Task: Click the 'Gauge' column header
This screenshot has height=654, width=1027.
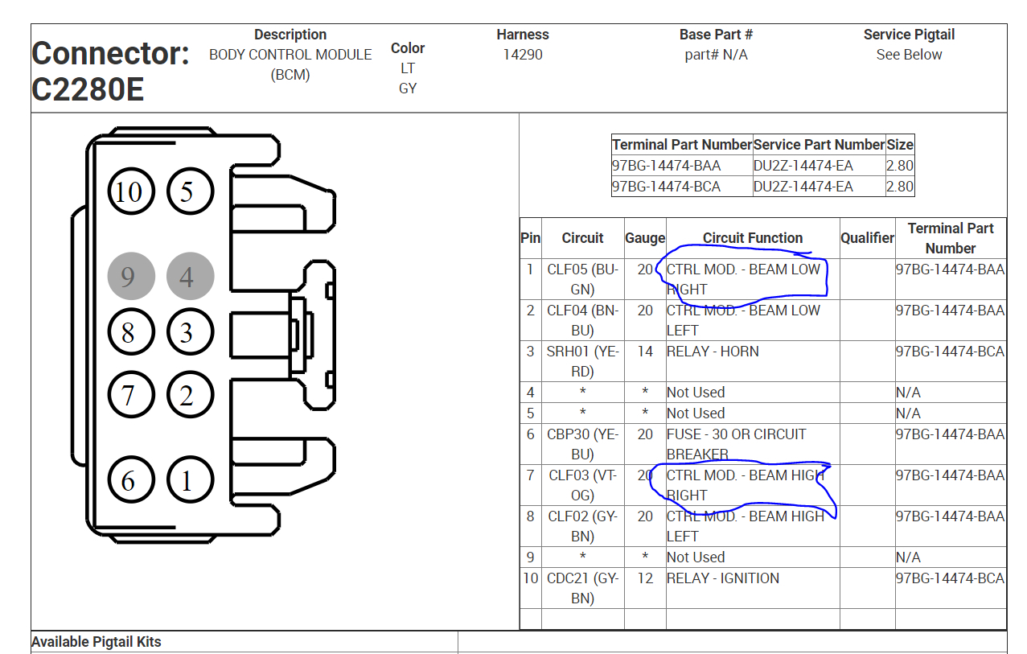Action: pos(645,238)
